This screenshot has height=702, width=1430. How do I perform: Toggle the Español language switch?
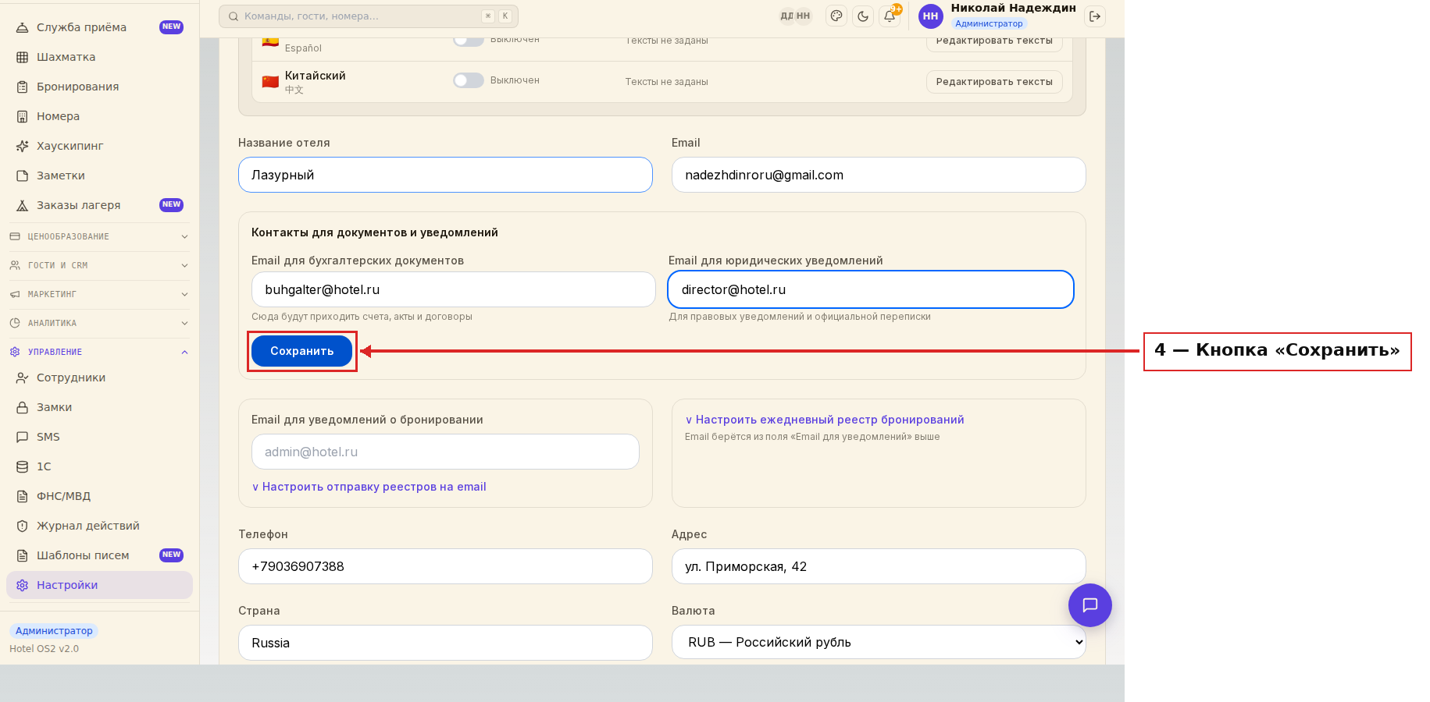469,41
